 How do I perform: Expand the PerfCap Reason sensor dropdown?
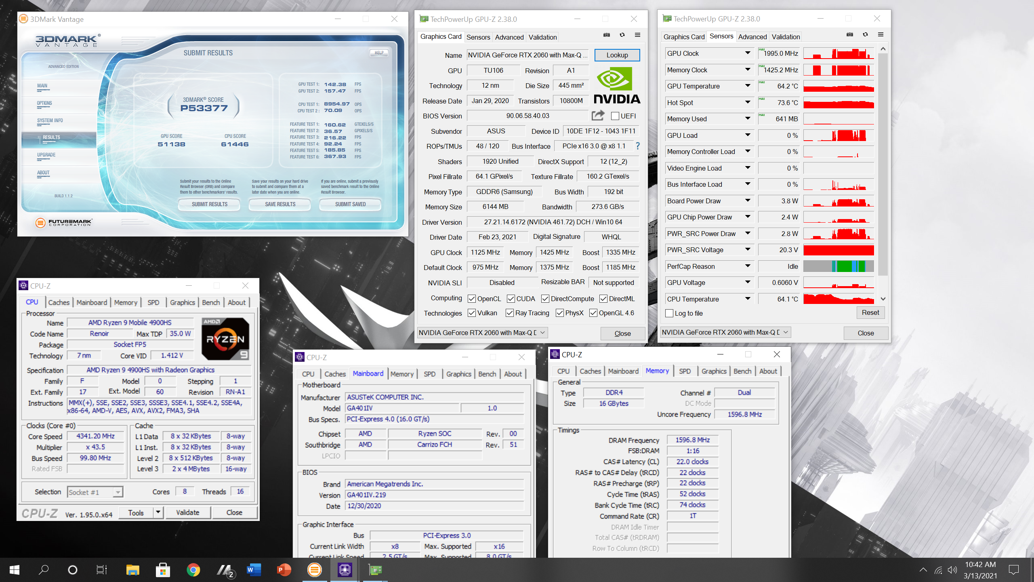748,266
